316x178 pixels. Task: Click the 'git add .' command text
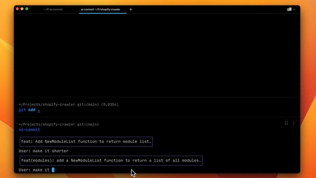pyautogui.click(x=29, y=110)
